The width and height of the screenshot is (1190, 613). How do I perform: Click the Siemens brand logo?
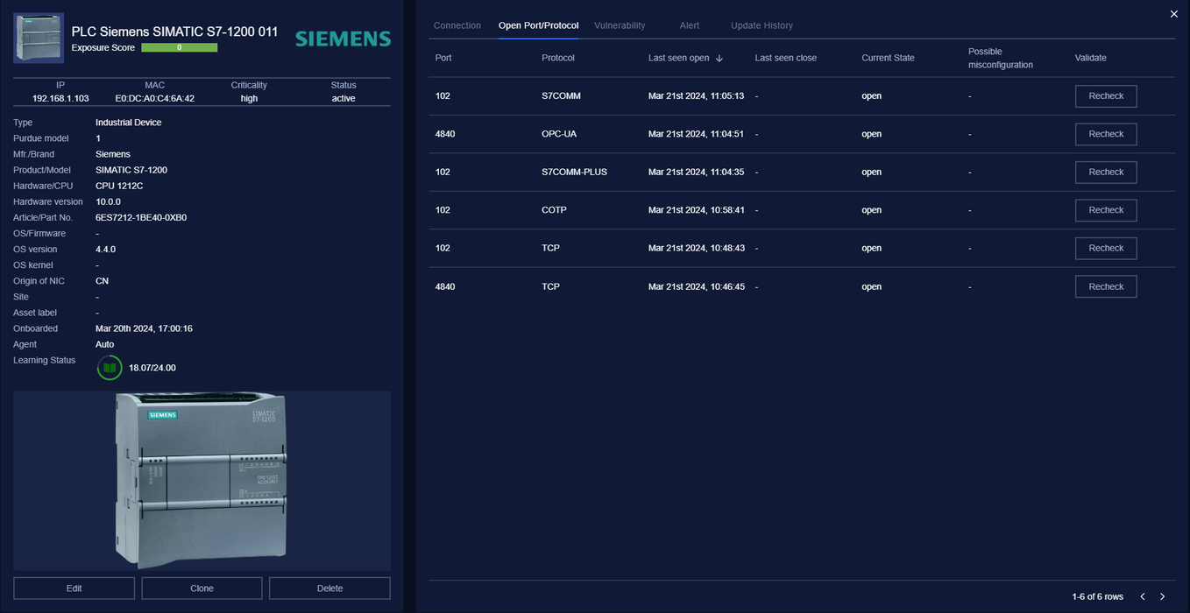343,39
